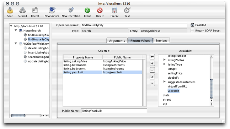Select virtualTourURL in Available list

(x=177, y=86)
